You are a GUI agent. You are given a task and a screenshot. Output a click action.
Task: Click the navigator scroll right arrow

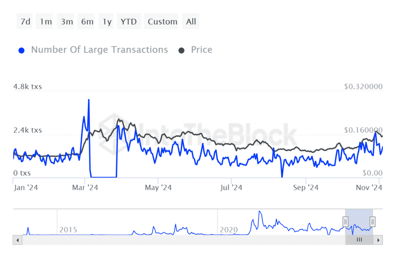pos(378,240)
